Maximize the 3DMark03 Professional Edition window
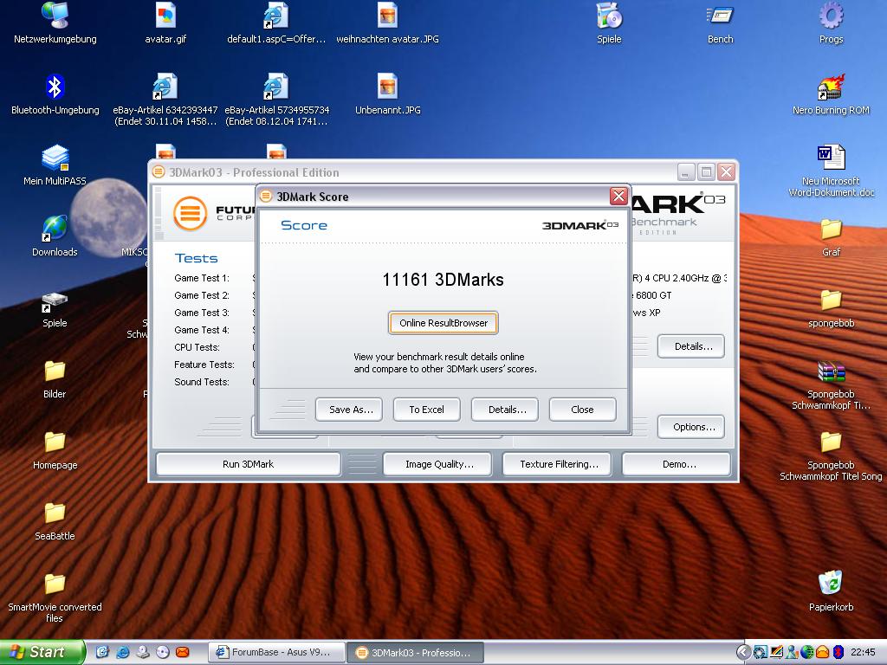Viewport: 887px width, 665px height. pyautogui.click(x=706, y=172)
